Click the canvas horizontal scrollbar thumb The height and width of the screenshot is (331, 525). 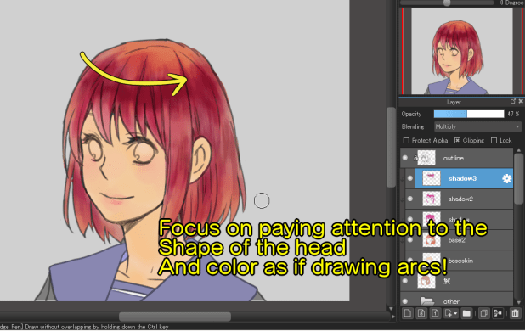click(175, 317)
